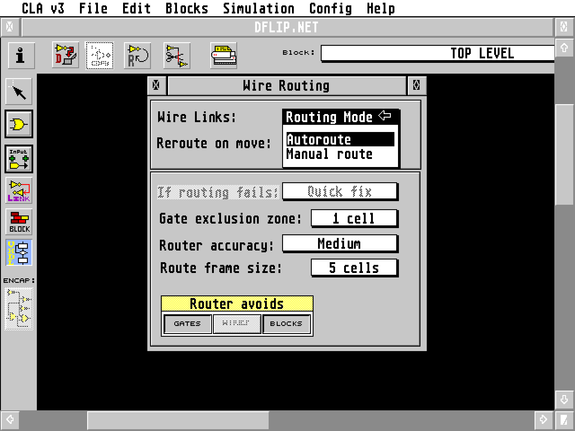
Task: Toggle WIRES in Router avoids
Action: (237, 324)
